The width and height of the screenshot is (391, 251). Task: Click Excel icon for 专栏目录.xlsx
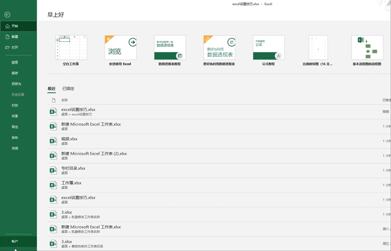click(53, 171)
